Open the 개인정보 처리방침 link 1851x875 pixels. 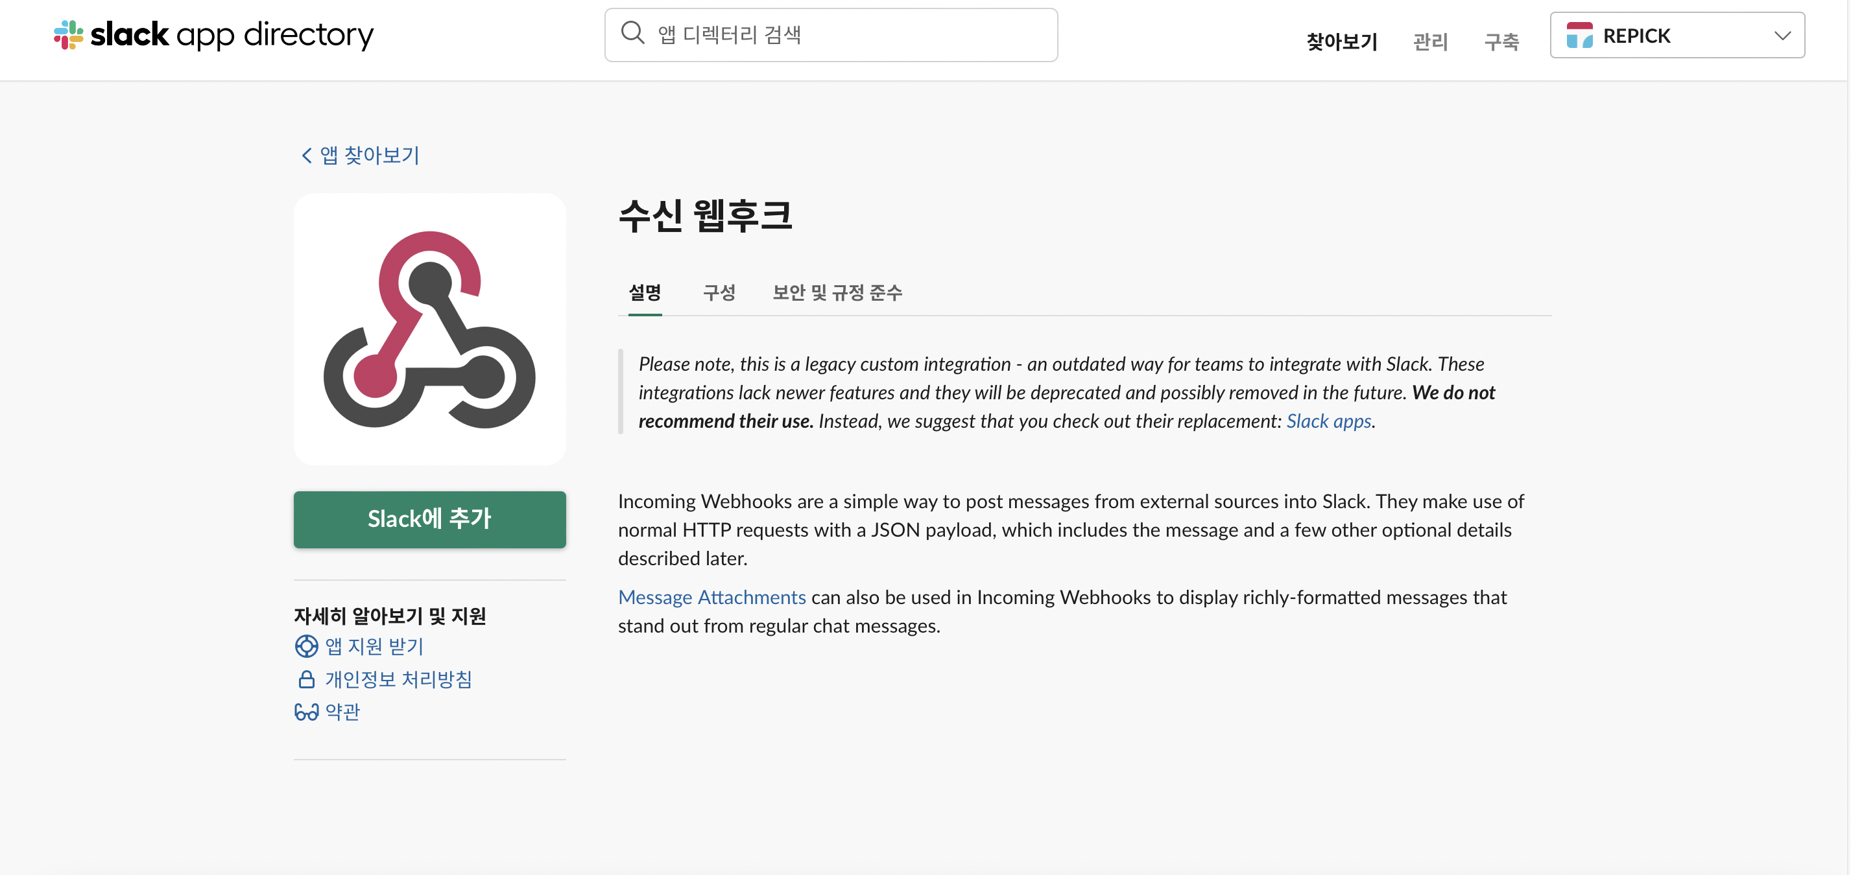pyautogui.click(x=398, y=679)
